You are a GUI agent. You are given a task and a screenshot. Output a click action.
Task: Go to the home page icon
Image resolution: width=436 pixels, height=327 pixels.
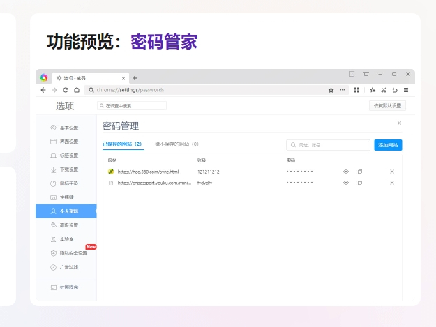[x=77, y=90]
